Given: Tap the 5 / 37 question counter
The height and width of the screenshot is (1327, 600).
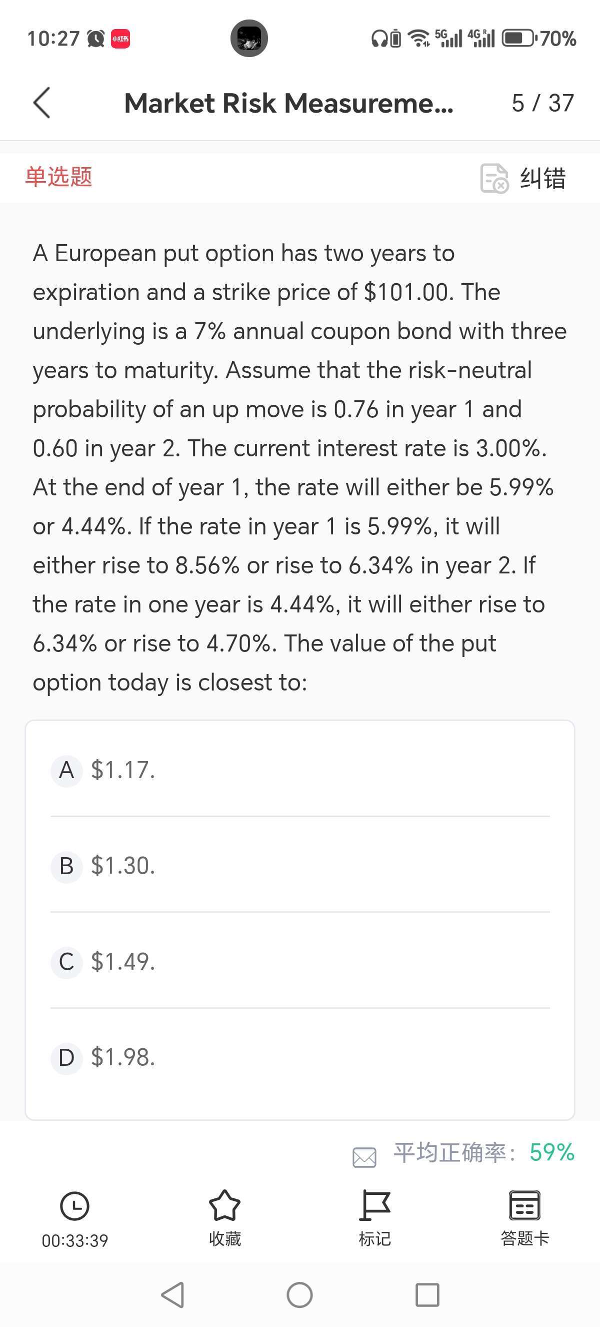Looking at the screenshot, I should pos(542,103).
